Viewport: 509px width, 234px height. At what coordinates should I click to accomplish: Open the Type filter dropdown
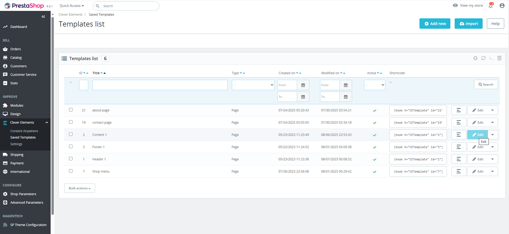tap(253, 85)
